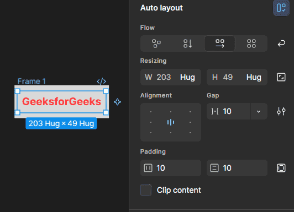Screen dimensions: 294x212
Task: Select bottom-center alignment dot
Action: (x=171, y=133)
